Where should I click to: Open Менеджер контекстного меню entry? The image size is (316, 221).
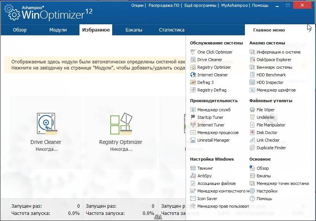click(x=220, y=191)
